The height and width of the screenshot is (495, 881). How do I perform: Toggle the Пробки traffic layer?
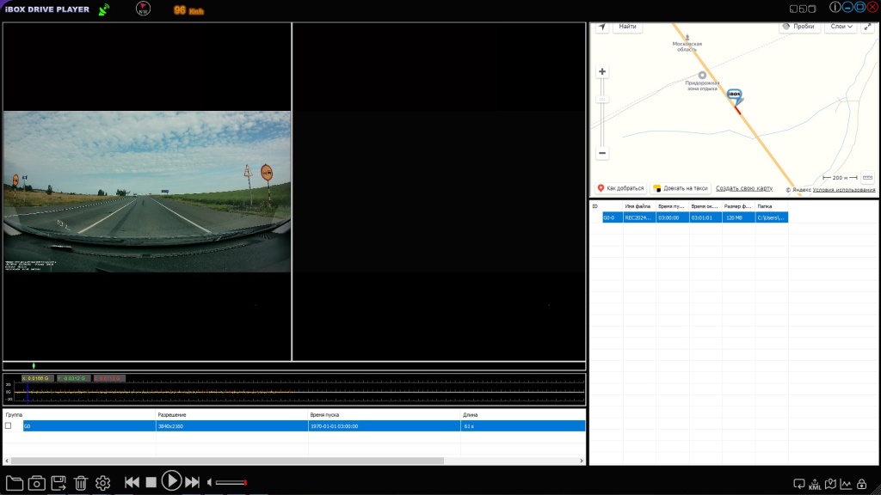[799, 27]
